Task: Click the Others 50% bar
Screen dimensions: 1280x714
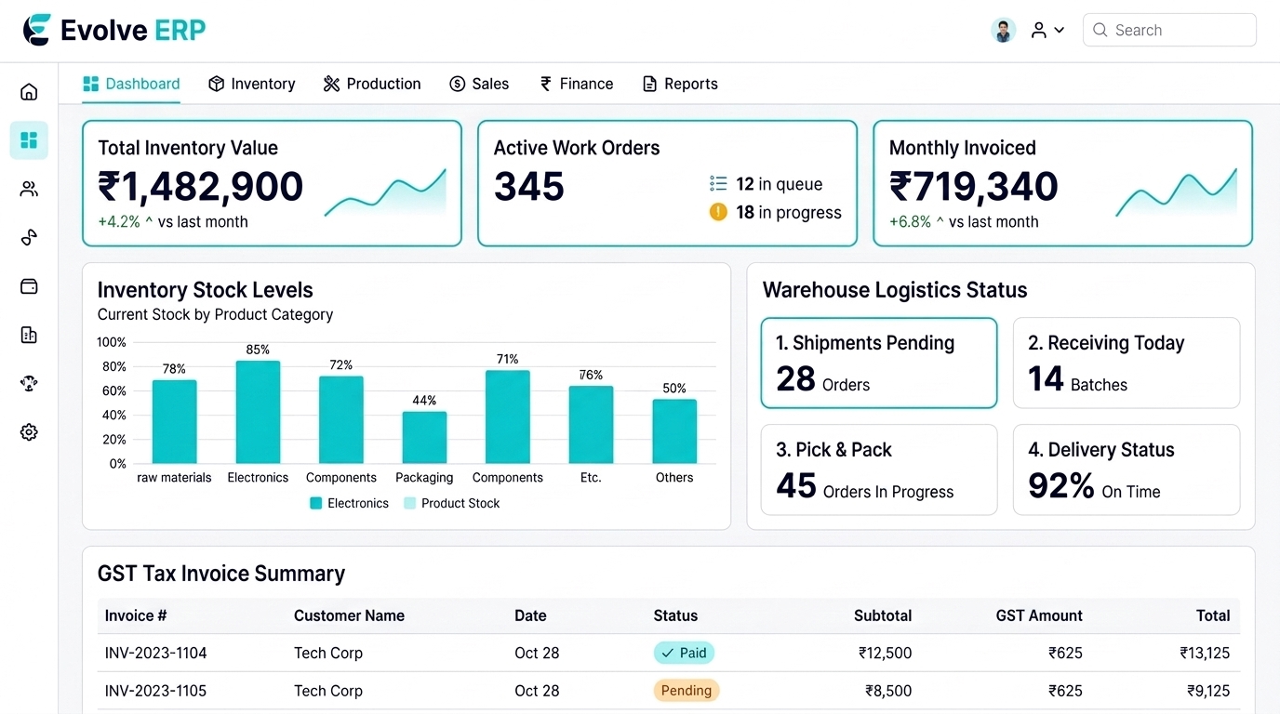Action: click(674, 431)
